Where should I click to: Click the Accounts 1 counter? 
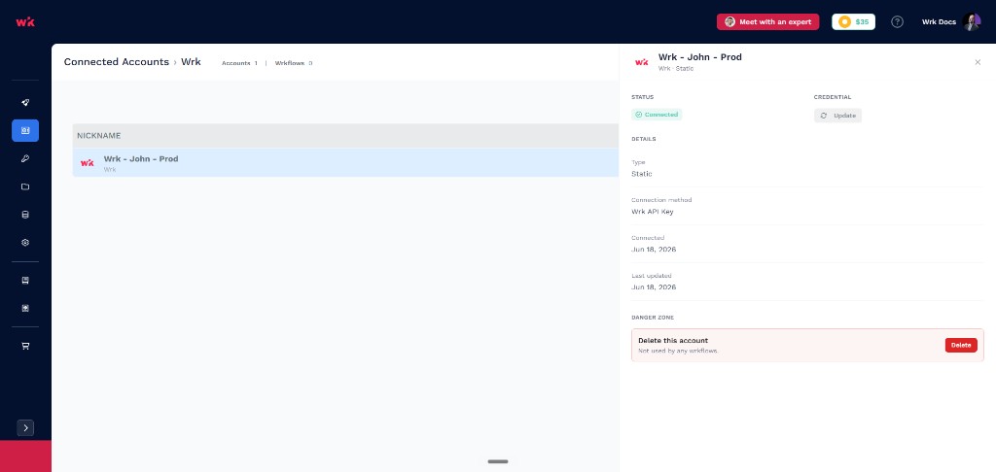[x=239, y=63]
